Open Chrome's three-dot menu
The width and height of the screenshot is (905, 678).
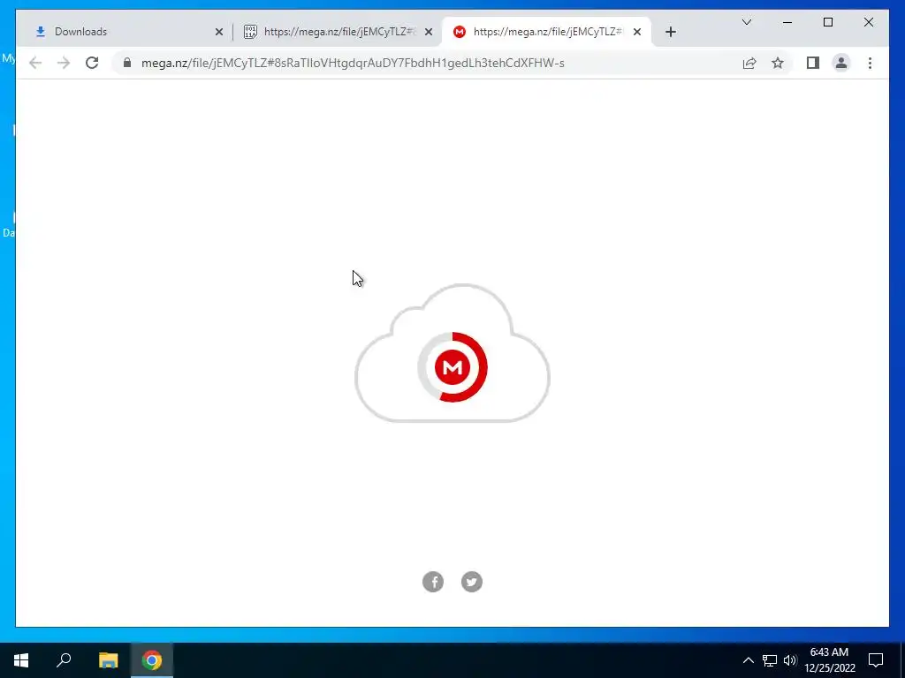pyautogui.click(x=870, y=63)
